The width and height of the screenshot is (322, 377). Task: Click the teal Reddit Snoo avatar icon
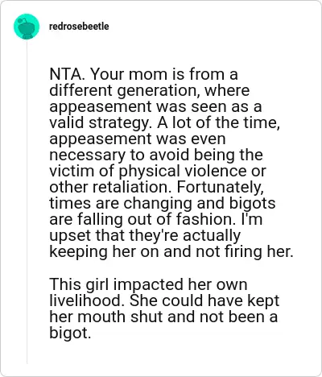[27, 27]
